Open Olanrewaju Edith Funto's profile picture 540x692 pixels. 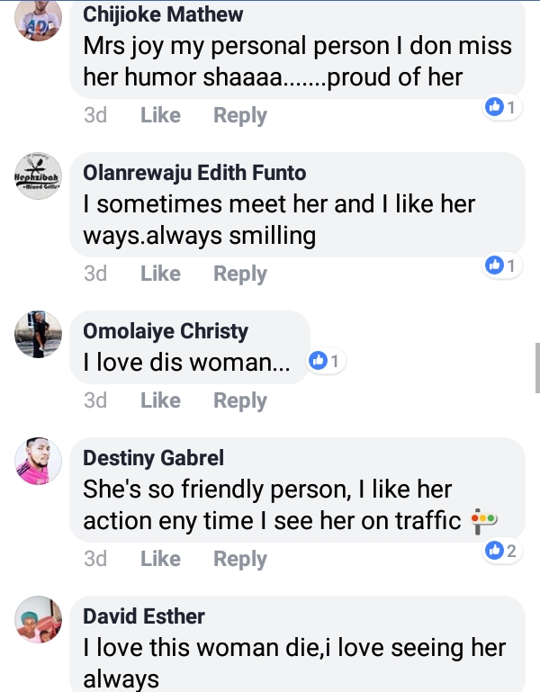point(39,176)
